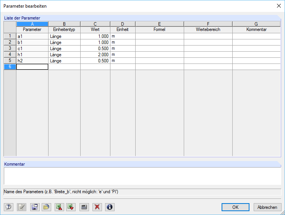Select parameter cell c1
This screenshot has width=285, height=215.
pos(32,49)
